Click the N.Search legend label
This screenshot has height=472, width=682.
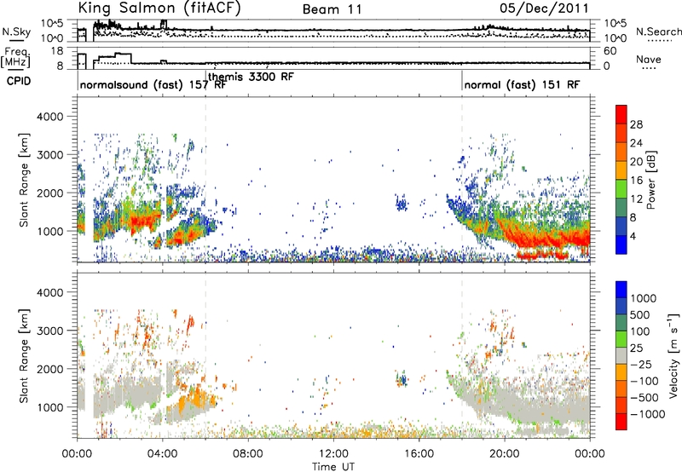coord(659,32)
